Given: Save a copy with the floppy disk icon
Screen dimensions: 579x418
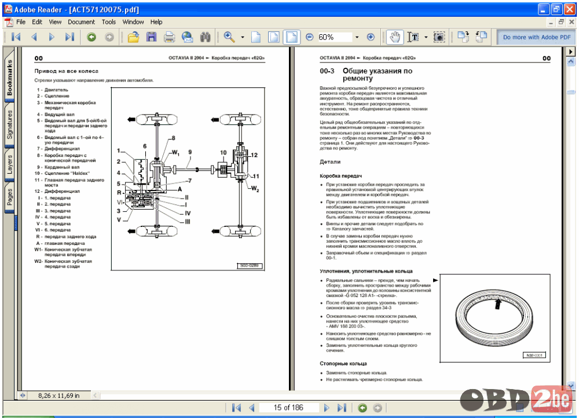Looking at the screenshot, I should tap(151, 37).
